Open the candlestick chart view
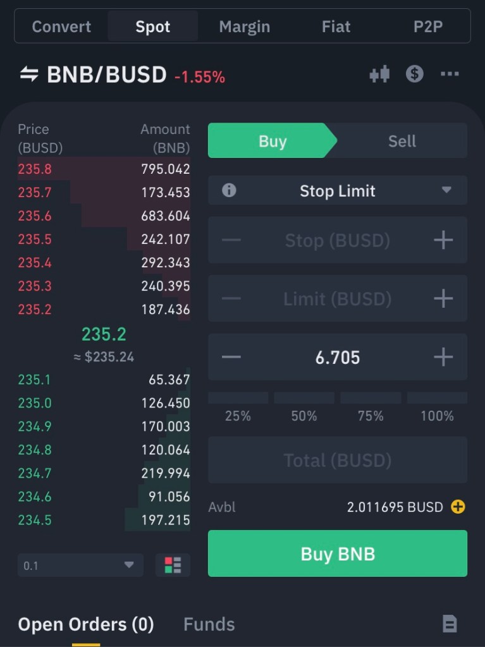485x647 pixels. pos(379,75)
